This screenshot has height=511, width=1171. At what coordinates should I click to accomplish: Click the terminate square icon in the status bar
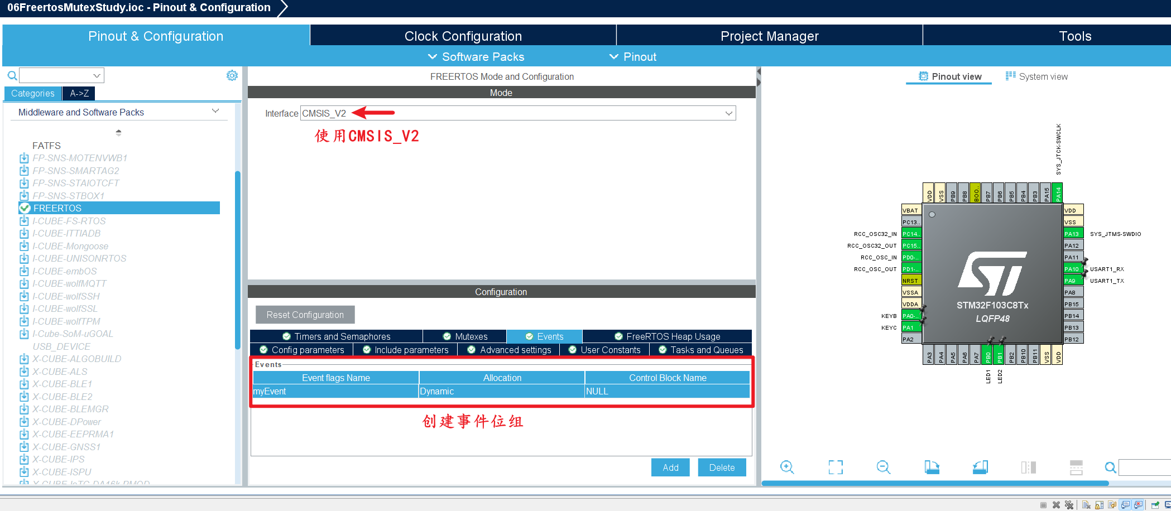tap(1043, 505)
